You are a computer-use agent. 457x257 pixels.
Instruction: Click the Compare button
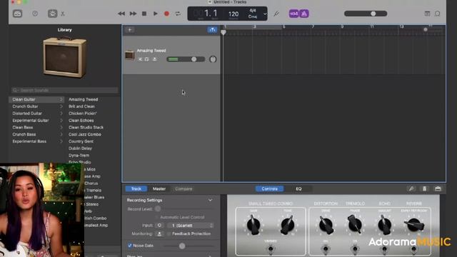[184, 188]
